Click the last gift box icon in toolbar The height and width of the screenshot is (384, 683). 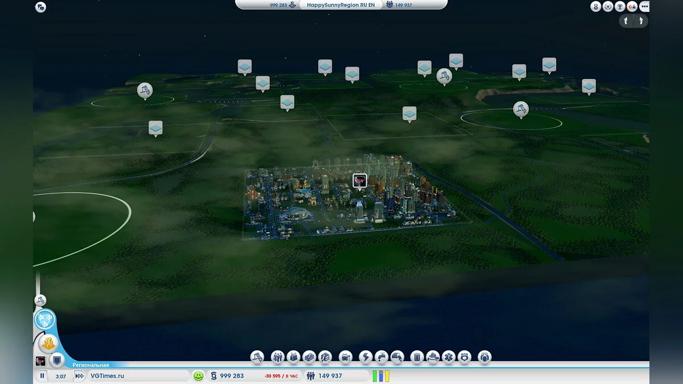[484, 357]
